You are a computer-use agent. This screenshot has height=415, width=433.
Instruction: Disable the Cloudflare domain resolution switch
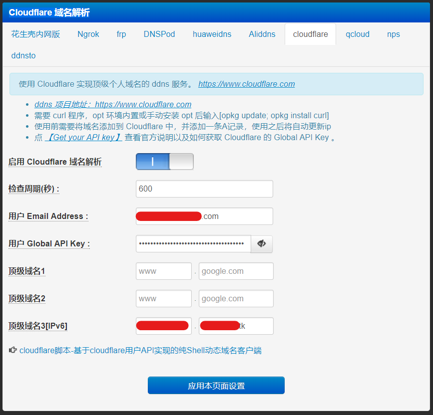[165, 162]
